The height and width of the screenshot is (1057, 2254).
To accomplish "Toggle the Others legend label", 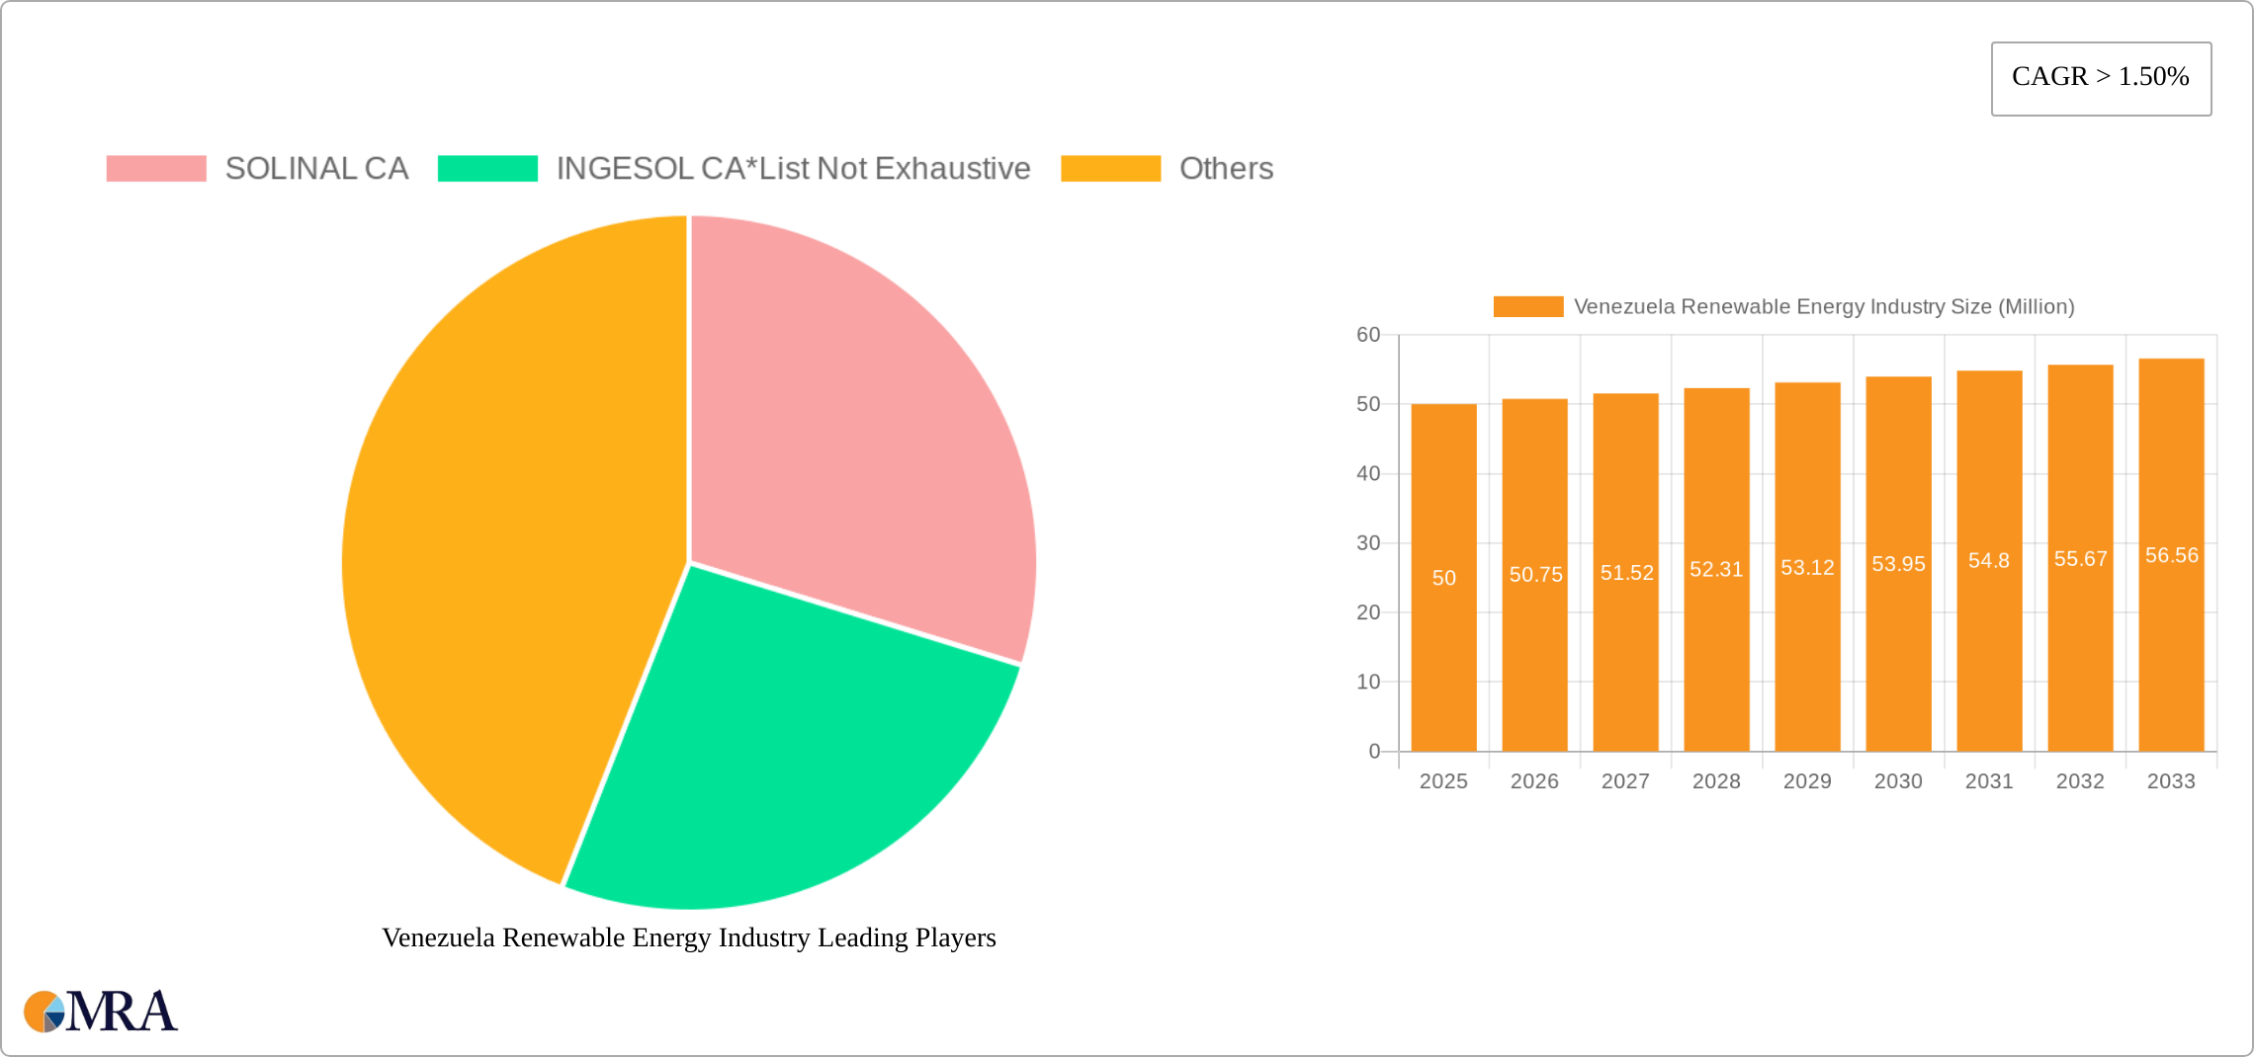I will click(1226, 169).
